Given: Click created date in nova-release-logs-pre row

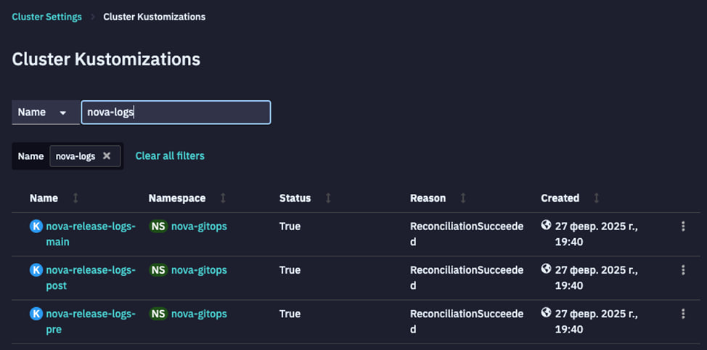Looking at the screenshot, I should click(597, 322).
